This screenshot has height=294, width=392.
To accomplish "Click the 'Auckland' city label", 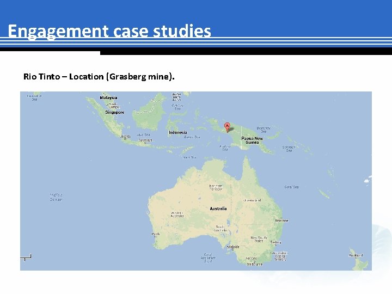I will click(x=356, y=255).
